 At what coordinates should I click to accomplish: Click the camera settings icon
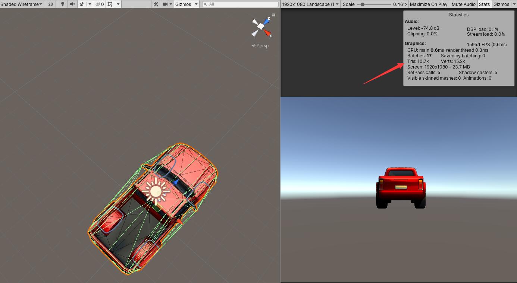pyautogui.click(x=164, y=4)
